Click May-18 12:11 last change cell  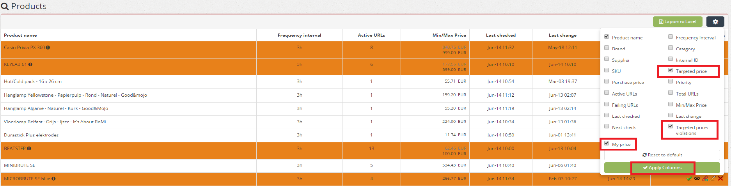point(562,48)
